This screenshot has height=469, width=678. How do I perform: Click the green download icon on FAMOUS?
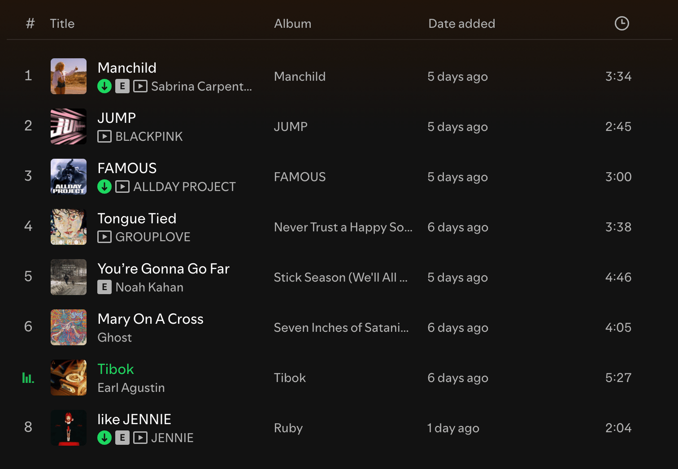[x=104, y=187]
